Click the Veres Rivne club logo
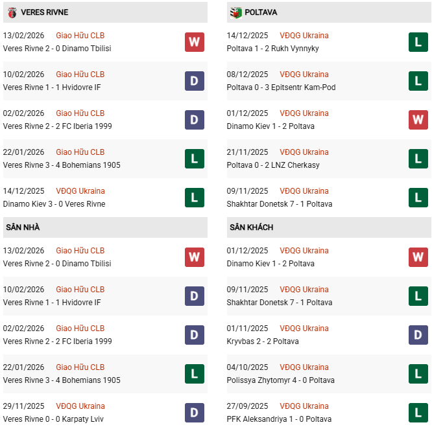This screenshot has width=432, height=427. tap(10, 12)
